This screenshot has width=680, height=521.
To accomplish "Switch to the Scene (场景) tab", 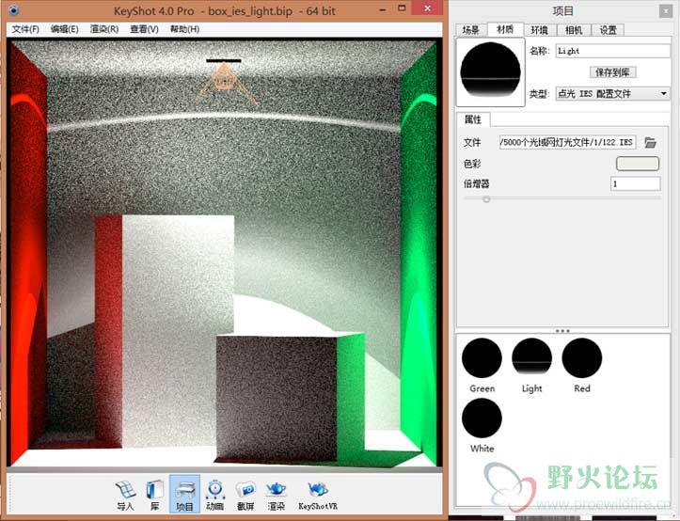I will click(470, 30).
